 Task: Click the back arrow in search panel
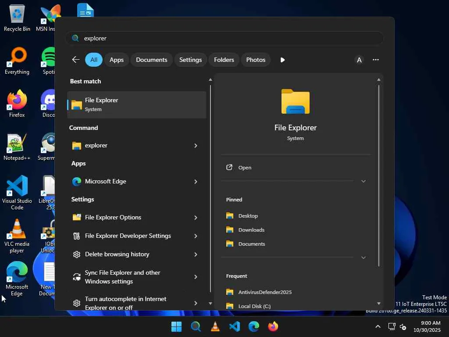click(x=75, y=60)
